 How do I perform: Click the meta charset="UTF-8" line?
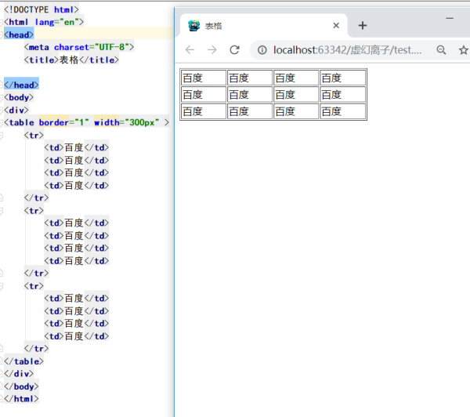[79, 47]
